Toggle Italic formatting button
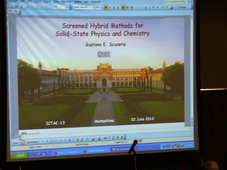The width and height of the screenshot is (227, 170). click(x=110, y=7)
